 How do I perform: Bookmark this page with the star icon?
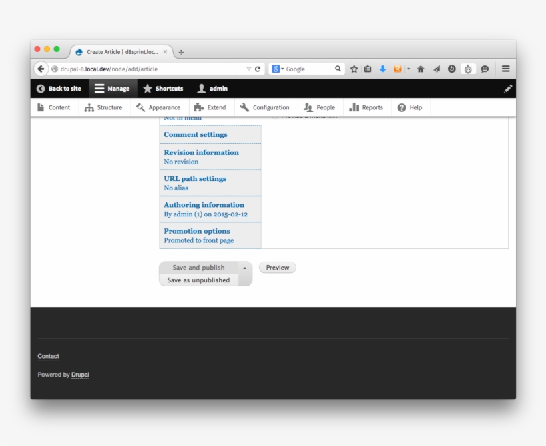354,69
